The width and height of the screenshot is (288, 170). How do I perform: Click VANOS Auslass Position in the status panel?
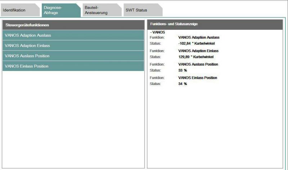pos(198,64)
